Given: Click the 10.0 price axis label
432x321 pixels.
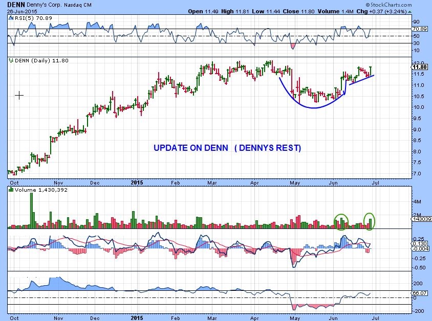Looking at the screenshot, I should point(419,107).
